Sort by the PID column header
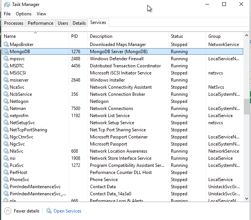 78,36
